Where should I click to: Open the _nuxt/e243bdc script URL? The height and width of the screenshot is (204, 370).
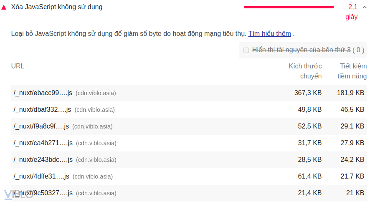43,160
